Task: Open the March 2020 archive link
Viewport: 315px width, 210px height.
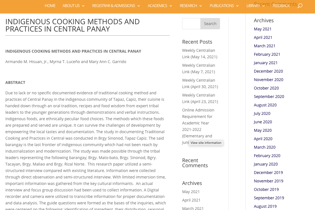Action: pyautogui.click(x=265, y=148)
